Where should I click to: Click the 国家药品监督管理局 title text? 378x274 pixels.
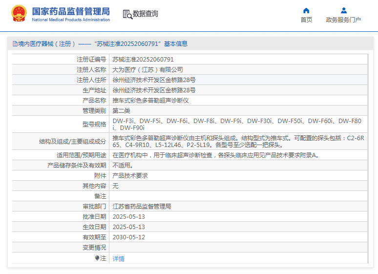pos(71,11)
